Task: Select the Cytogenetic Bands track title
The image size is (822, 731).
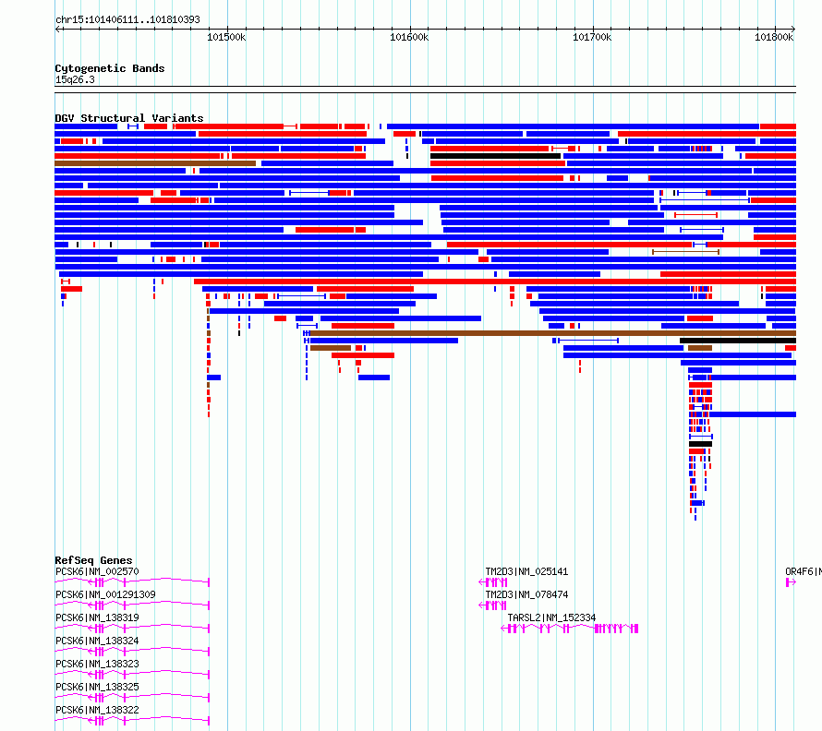Action: coord(110,68)
